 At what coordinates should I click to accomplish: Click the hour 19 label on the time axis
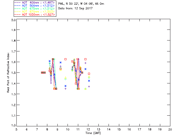[160, 130]
